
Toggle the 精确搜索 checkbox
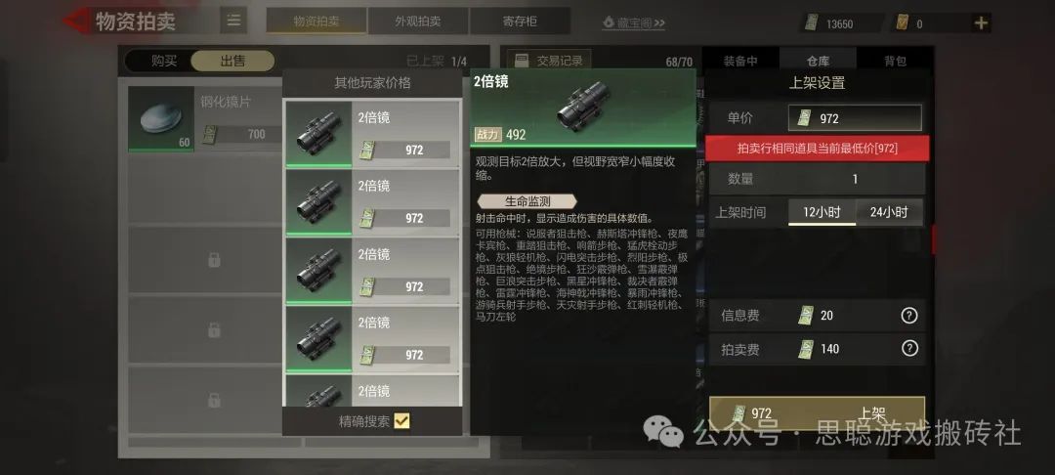coord(401,421)
